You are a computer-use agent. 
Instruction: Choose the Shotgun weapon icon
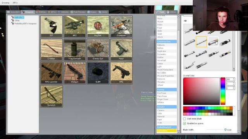pos(75,73)
